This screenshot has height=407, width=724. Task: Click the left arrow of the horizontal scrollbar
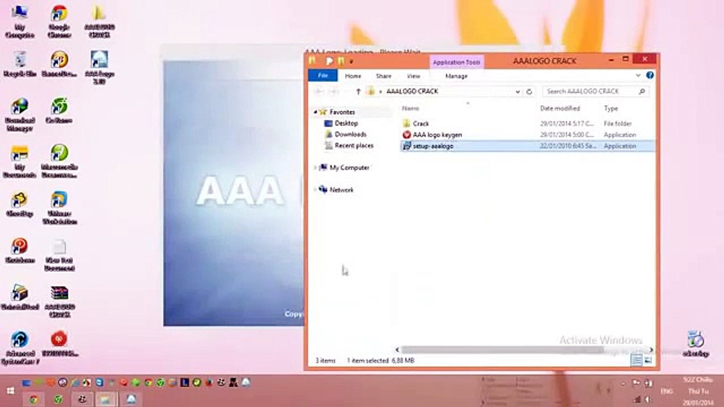[x=397, y=350]
